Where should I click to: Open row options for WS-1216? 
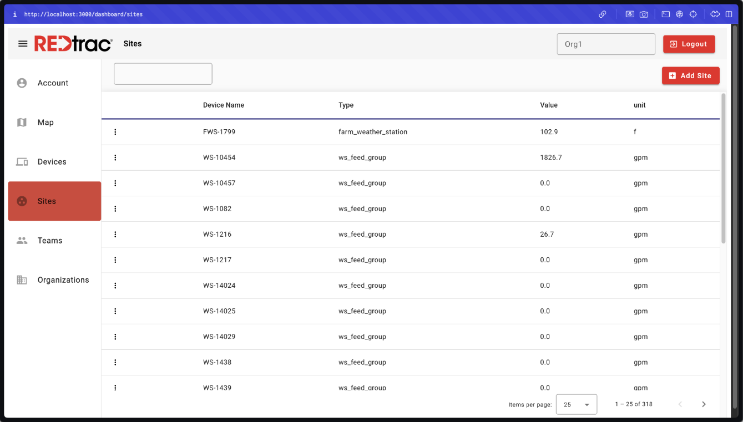(115, 234)
